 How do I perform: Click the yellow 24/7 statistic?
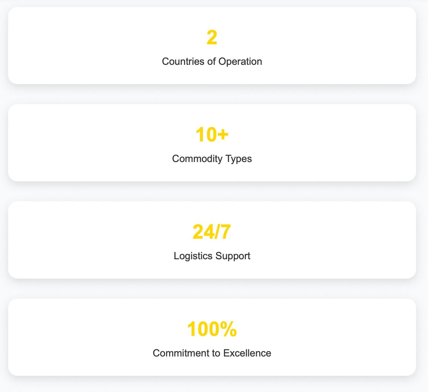[x=212, y=232]
